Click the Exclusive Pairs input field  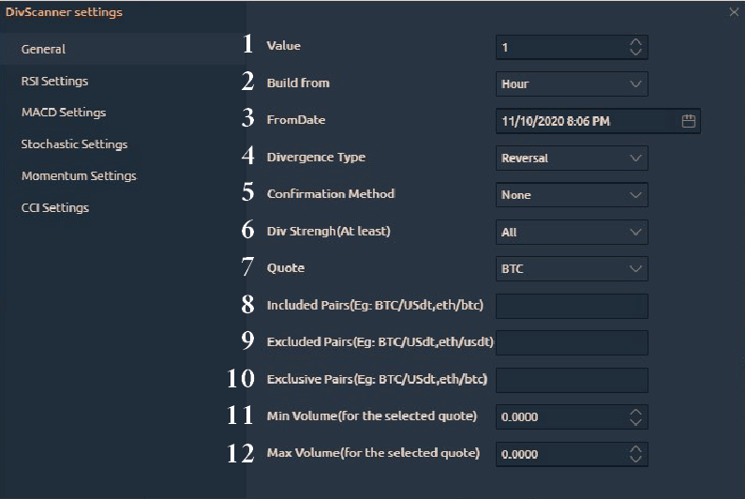pyautogui.click(x=572, y=380)
